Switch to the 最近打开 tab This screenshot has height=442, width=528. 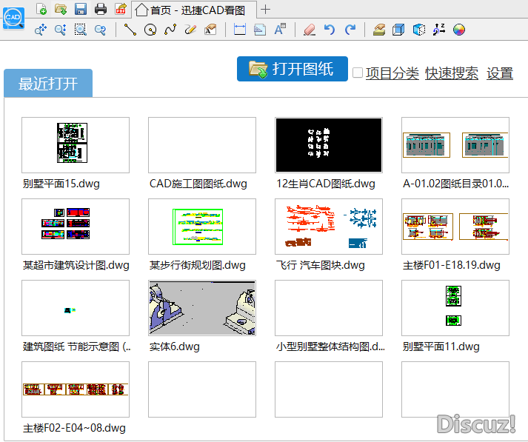point(48,83)
